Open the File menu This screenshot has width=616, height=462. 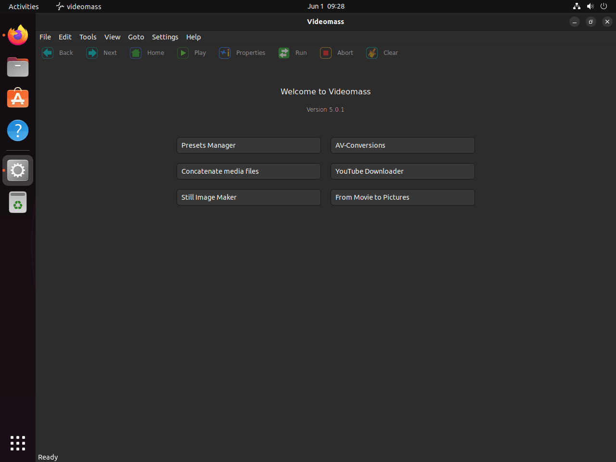(x=45, y=37)
